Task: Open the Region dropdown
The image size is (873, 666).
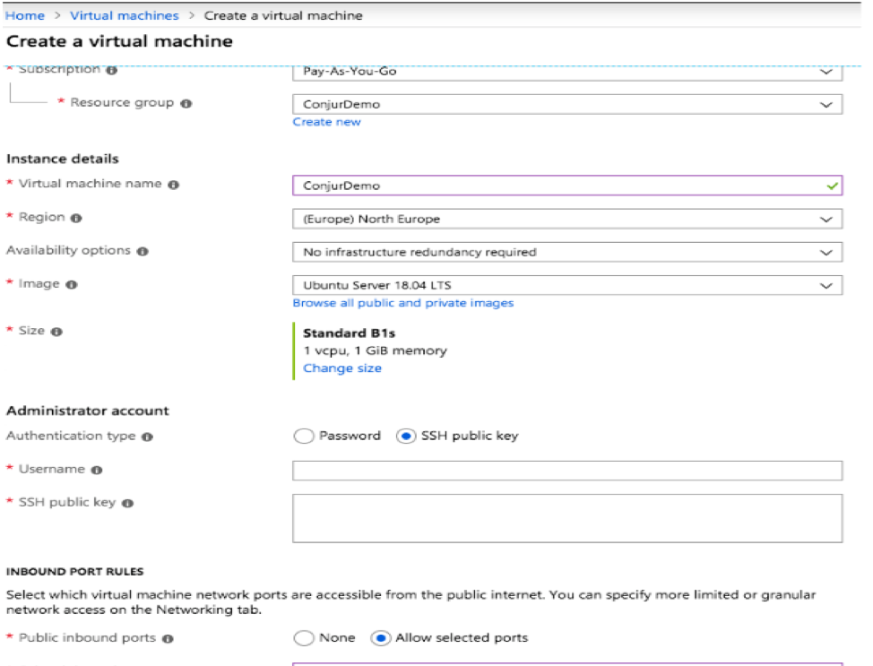Action: pos(566,219)
